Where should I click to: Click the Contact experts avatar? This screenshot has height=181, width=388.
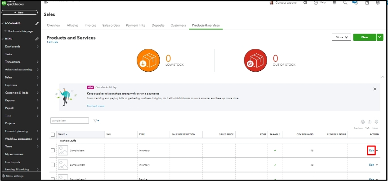tap(272, 3)
